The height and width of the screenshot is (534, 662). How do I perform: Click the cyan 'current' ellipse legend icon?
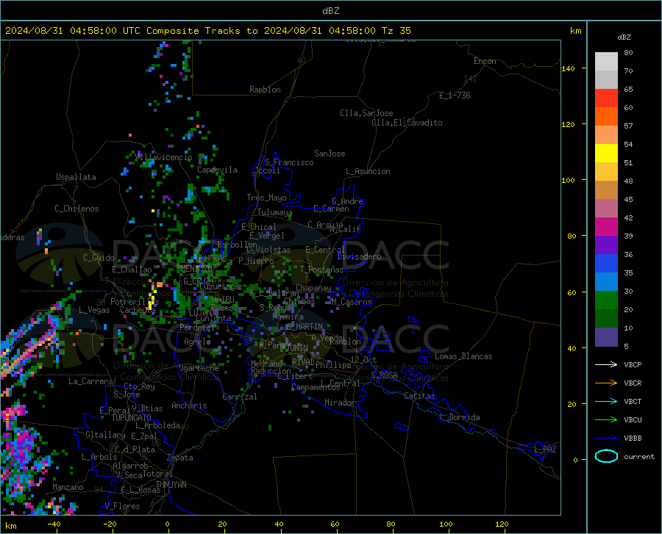606,456
